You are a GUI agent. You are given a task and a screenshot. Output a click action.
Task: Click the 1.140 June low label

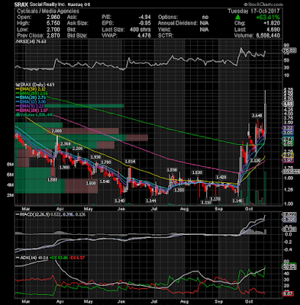[120, 201]
